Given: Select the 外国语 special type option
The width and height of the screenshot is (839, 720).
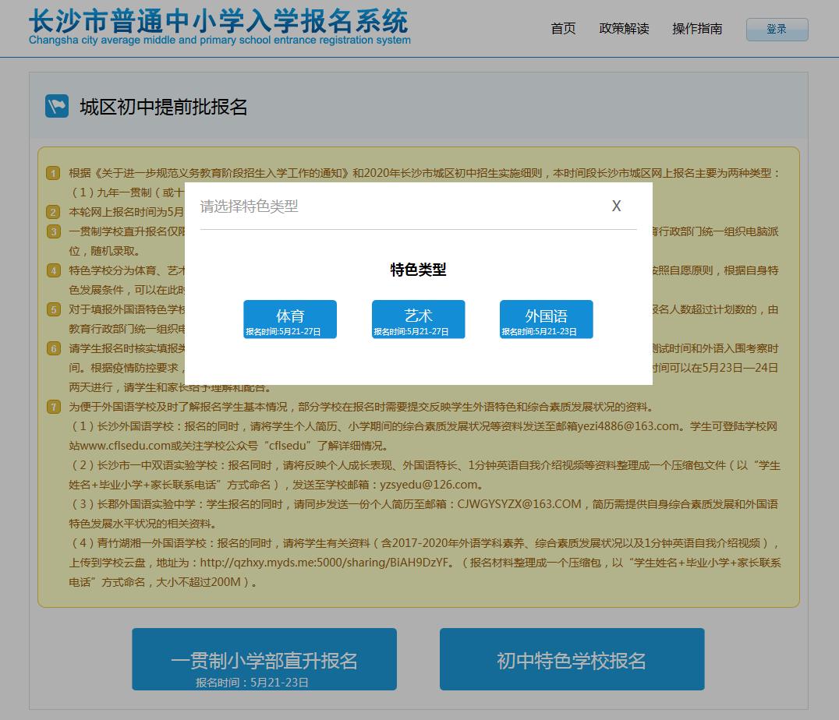Looking at the screenshot, I should (546, 319).
